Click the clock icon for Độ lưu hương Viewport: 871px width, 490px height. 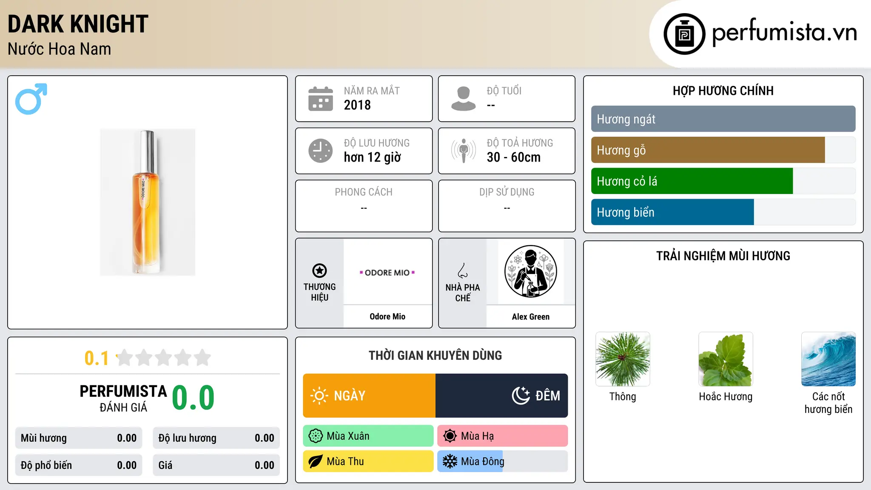pyautogui.click(x=321, y=151)
